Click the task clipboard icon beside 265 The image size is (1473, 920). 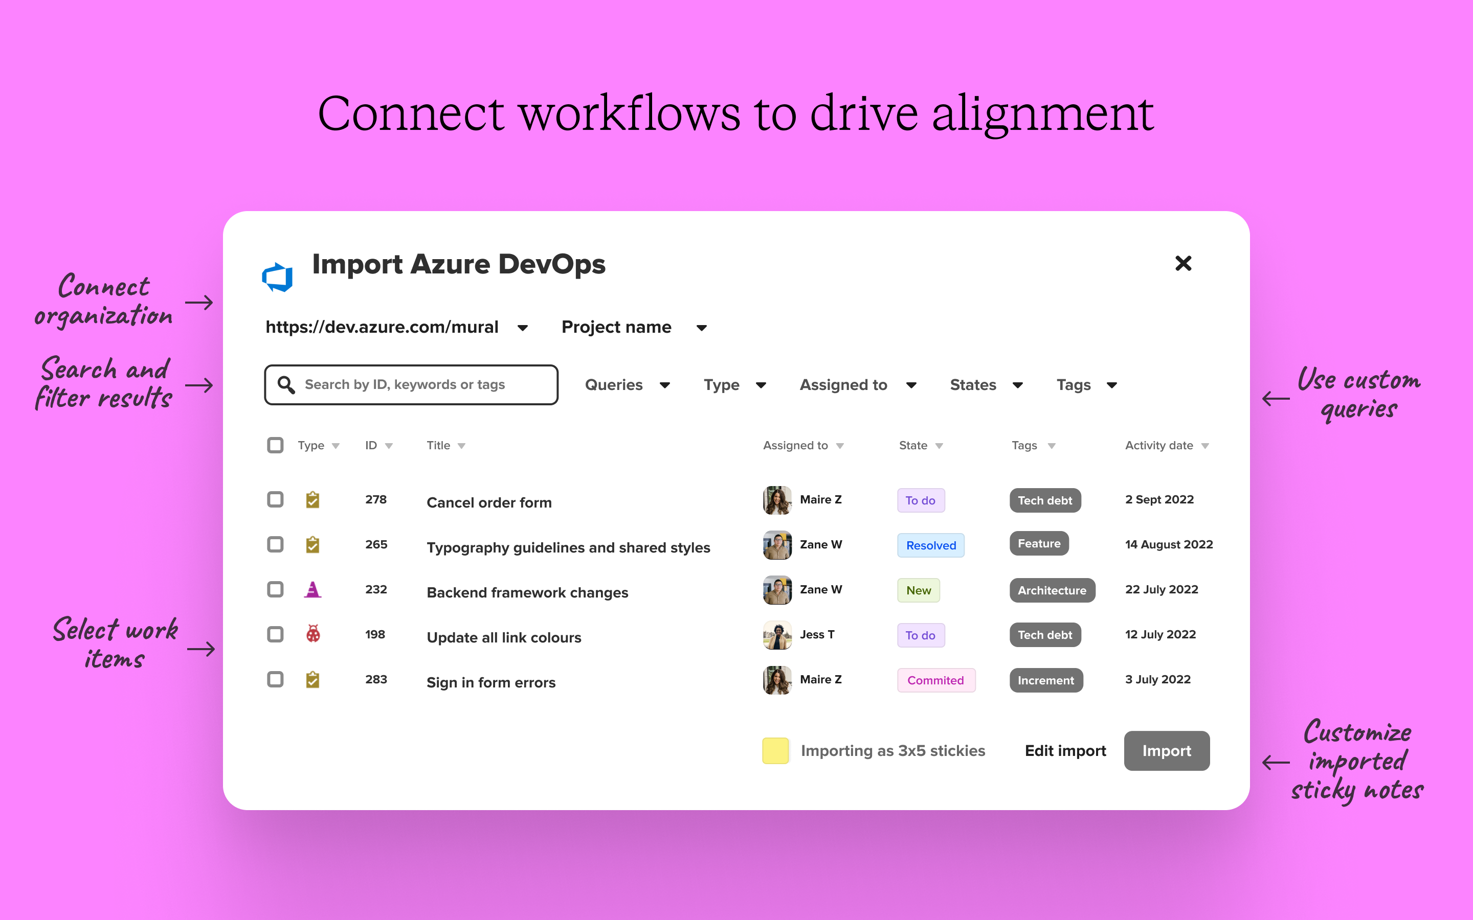pos(313,544)
